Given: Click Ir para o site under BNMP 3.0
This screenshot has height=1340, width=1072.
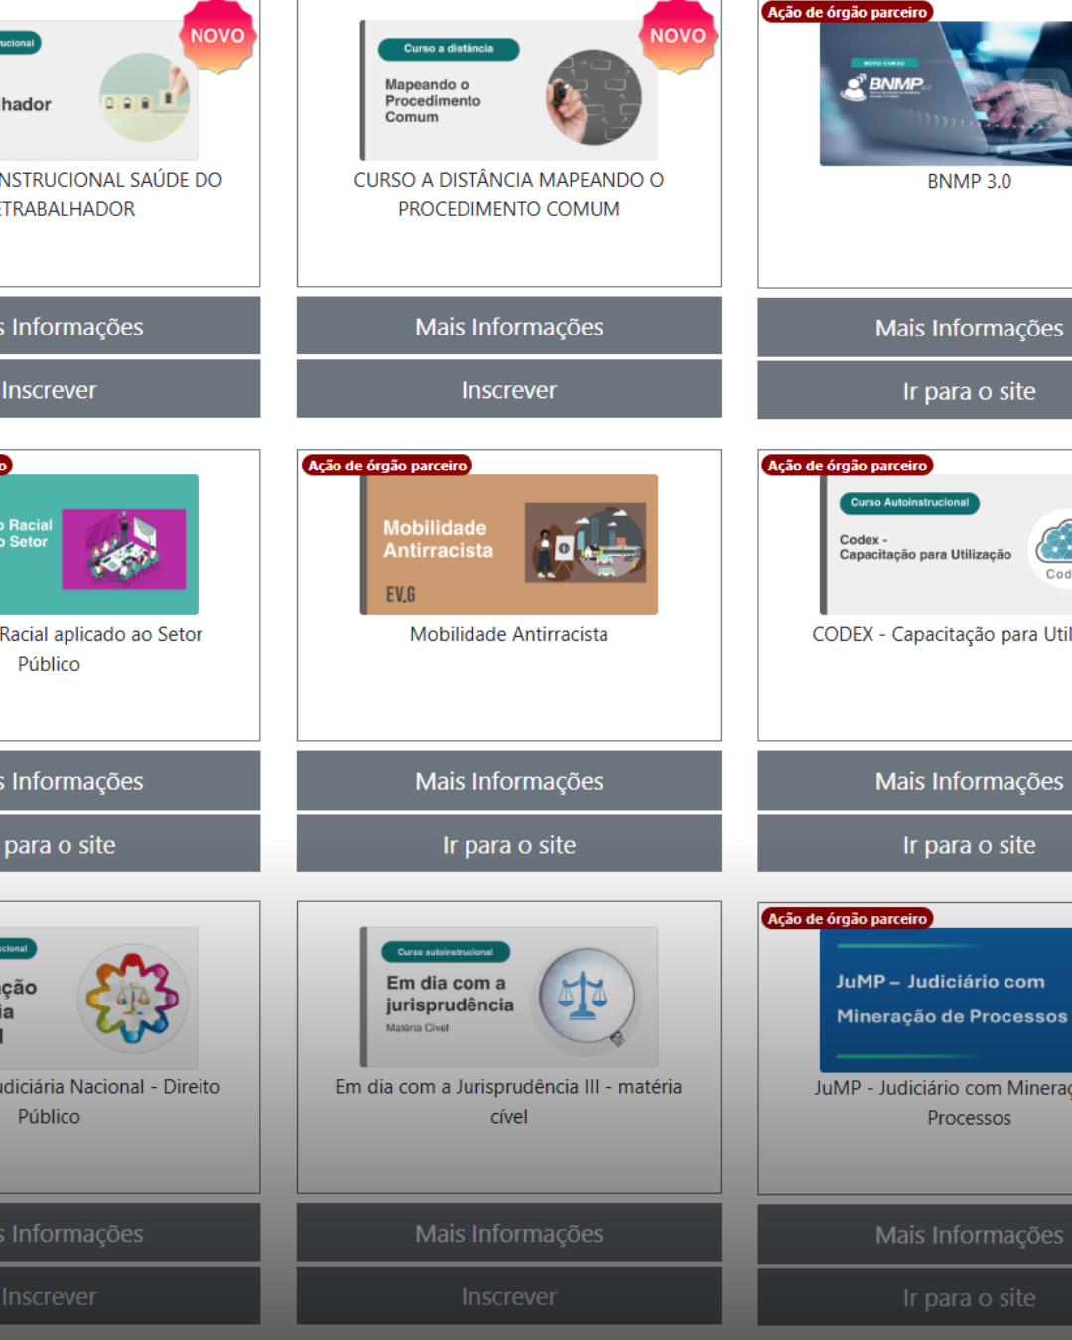Looking at the screenshot, I should 915,391.
